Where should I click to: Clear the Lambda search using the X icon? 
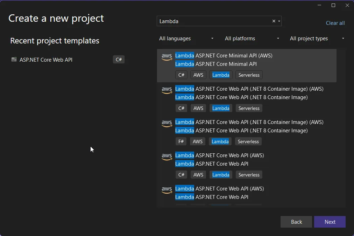point(274,21)
